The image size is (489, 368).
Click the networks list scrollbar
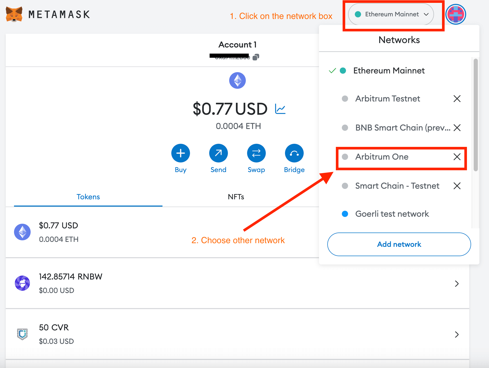(x=476, y=115)
